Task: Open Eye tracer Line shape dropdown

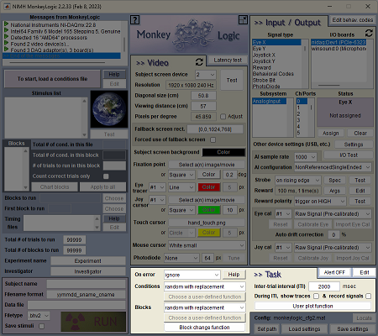Action: (181, 187)
